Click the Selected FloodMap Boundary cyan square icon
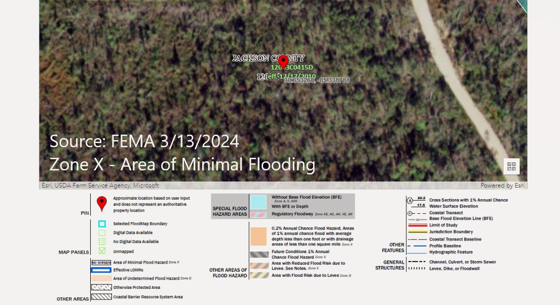This screenshot has height=305, width=560. point(102,224)
